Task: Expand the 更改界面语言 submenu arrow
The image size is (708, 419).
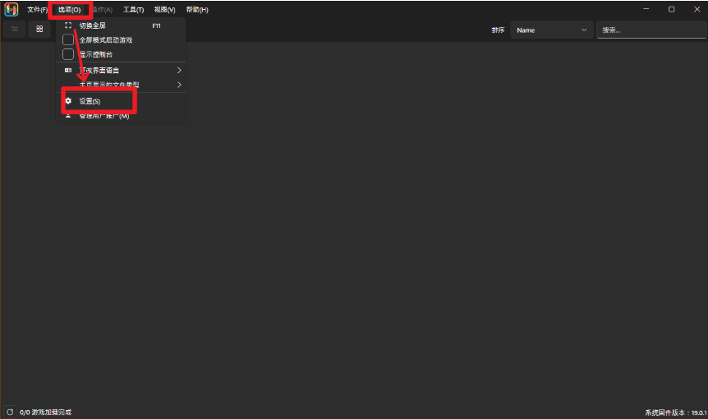Action: 179,70
